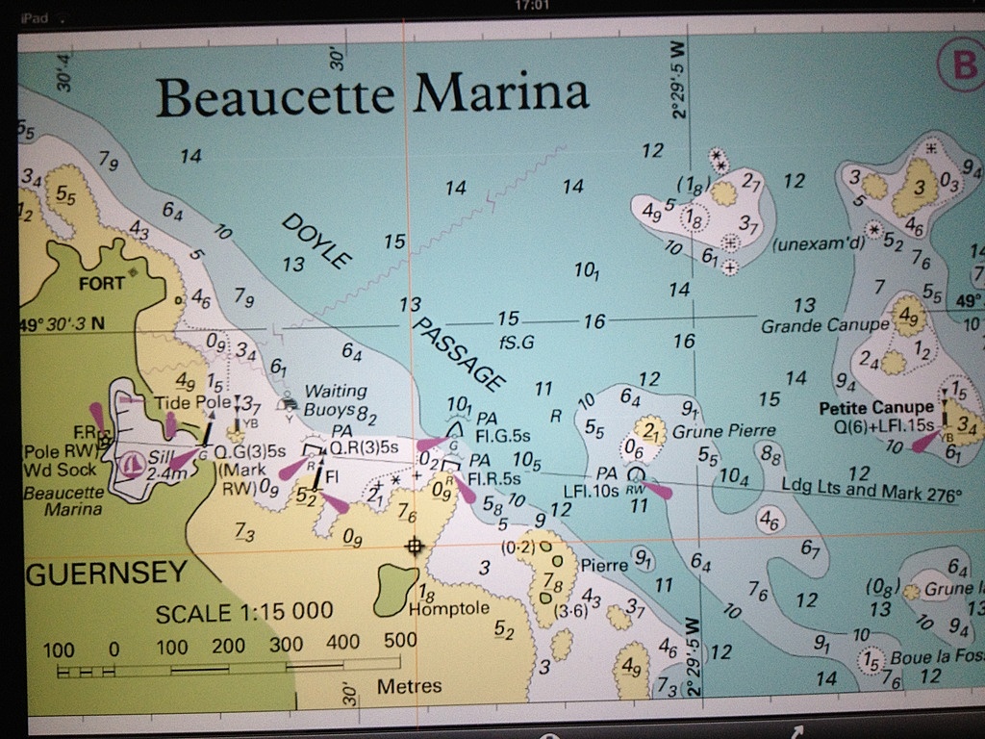Tap the Grune Pierre label
The height and width of the screenshot is (739, 985).
[723, 432]
